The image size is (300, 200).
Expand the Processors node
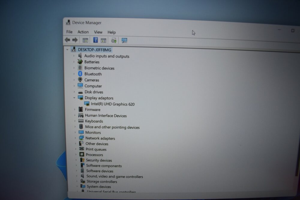click(x=76, y=154)
